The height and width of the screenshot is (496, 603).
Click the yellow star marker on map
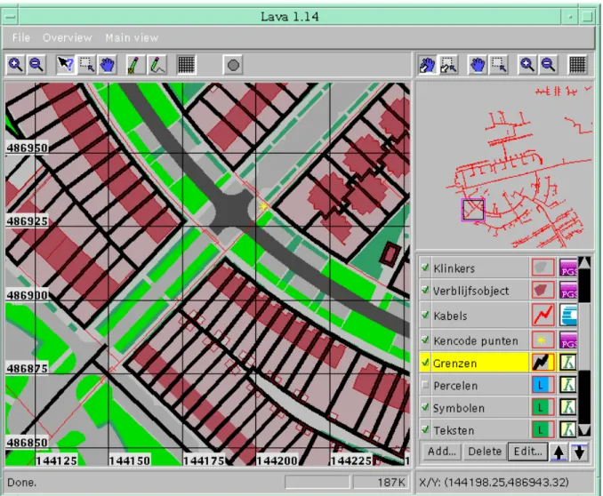[x=263, y=206]
